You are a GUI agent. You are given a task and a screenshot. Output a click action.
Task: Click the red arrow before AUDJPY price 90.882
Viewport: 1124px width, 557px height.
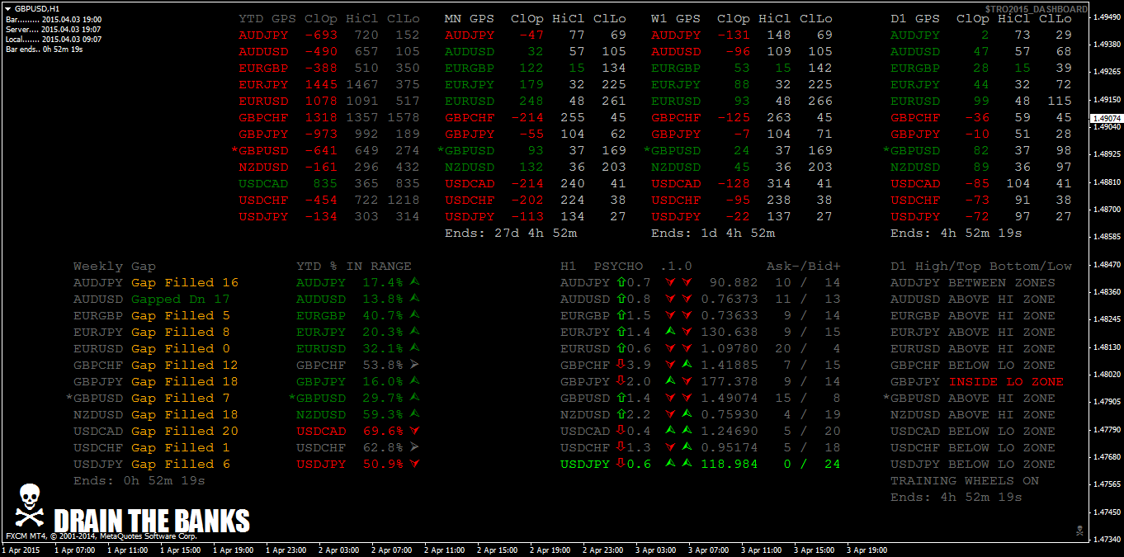click(x=686, y=282)
